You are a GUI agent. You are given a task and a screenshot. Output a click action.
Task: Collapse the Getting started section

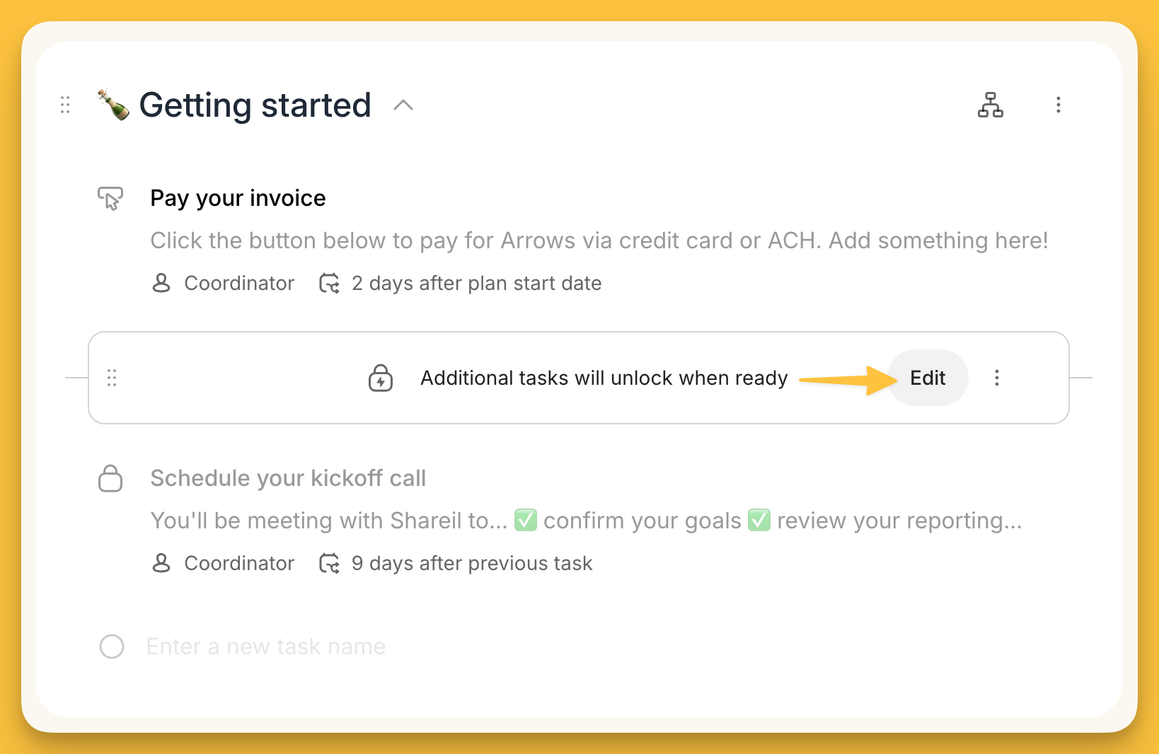click(403, 105)
